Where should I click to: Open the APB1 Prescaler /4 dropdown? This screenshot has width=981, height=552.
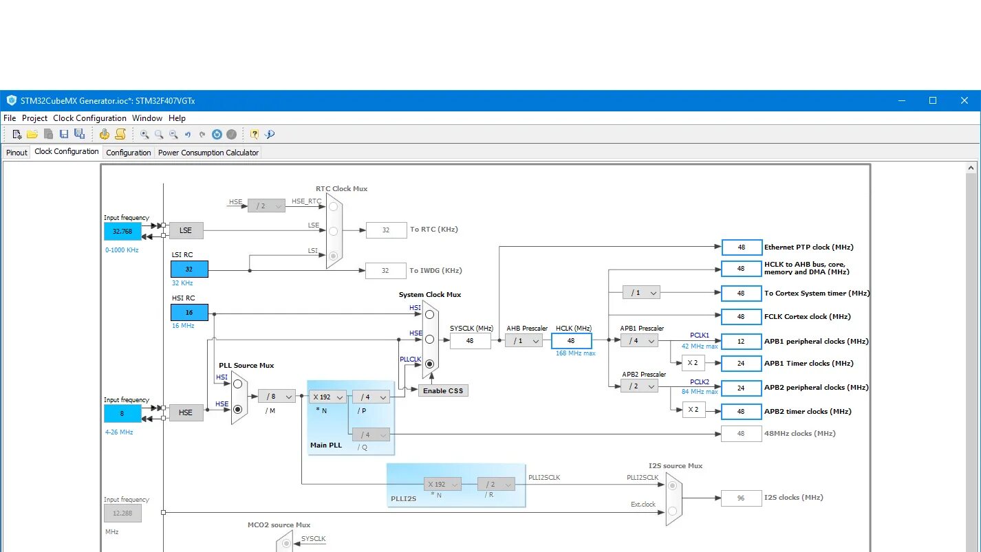[x=639, y=340]
